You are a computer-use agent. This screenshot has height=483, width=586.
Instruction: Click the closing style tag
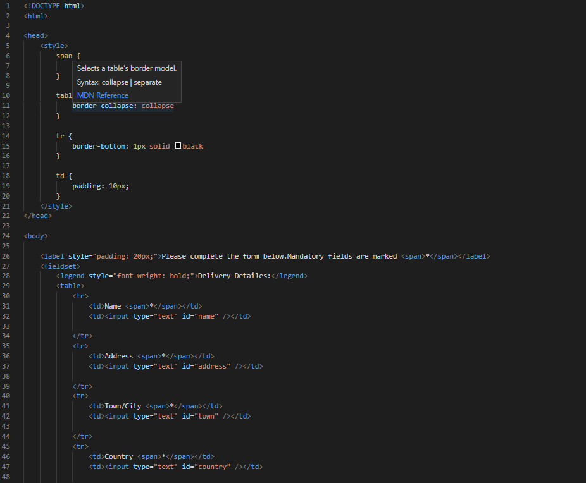(56, 206)
